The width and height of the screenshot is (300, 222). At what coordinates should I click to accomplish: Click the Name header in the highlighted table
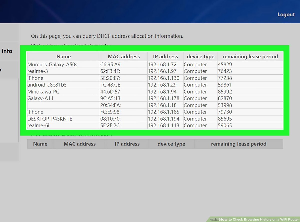pyautogui.click(x=63, y=57)
